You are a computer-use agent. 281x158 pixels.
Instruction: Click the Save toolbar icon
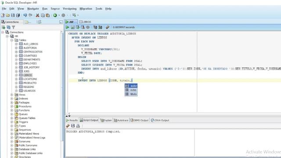[13, 15]
